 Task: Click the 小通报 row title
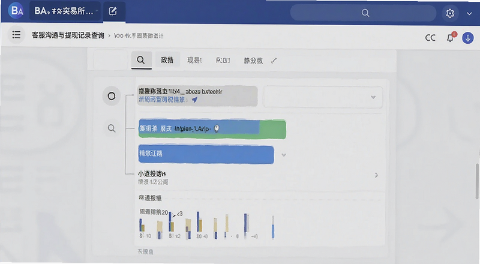pyautogui.click(x=152, y=174)
